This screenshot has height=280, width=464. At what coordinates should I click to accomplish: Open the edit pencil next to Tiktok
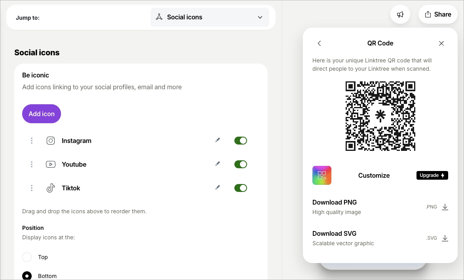coord(217,187)
